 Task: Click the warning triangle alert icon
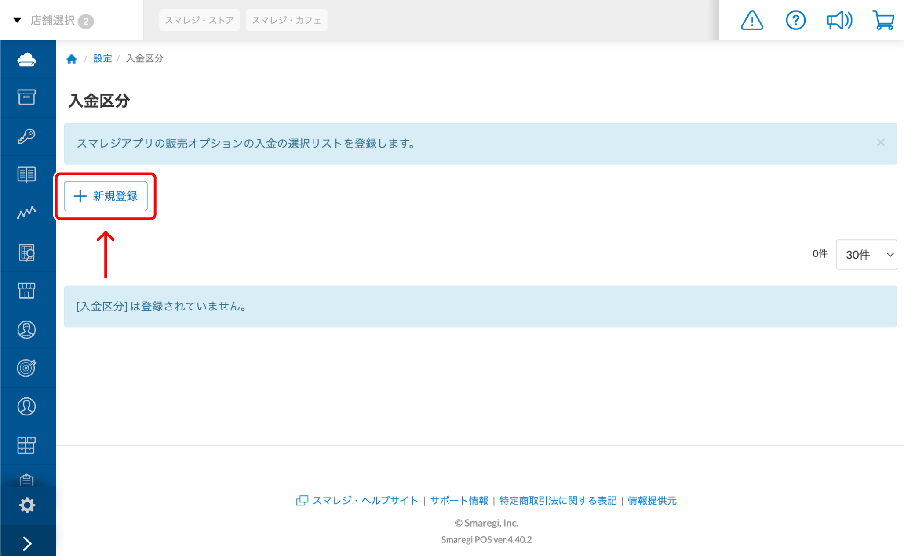click(x=752, y=20)
